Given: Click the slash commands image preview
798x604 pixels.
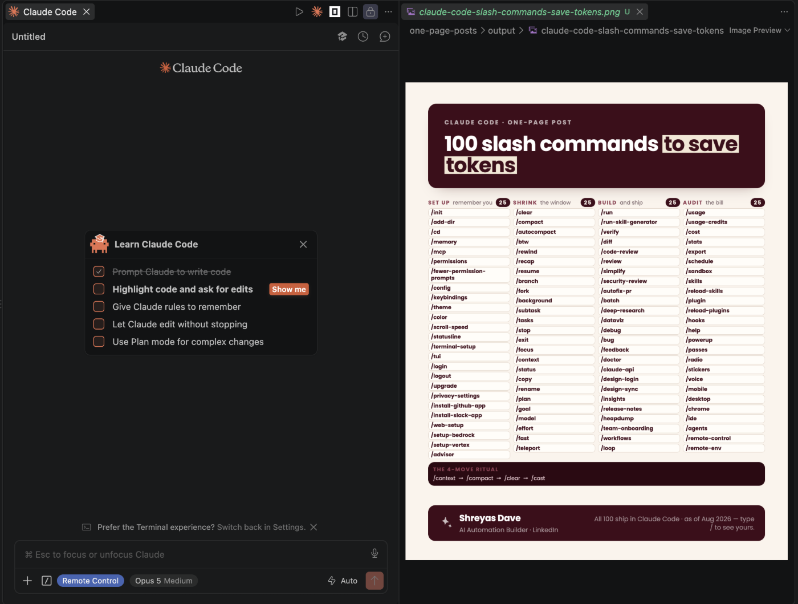Looking at the screenshot, I should pyautogui.click(x=596, y=321).
